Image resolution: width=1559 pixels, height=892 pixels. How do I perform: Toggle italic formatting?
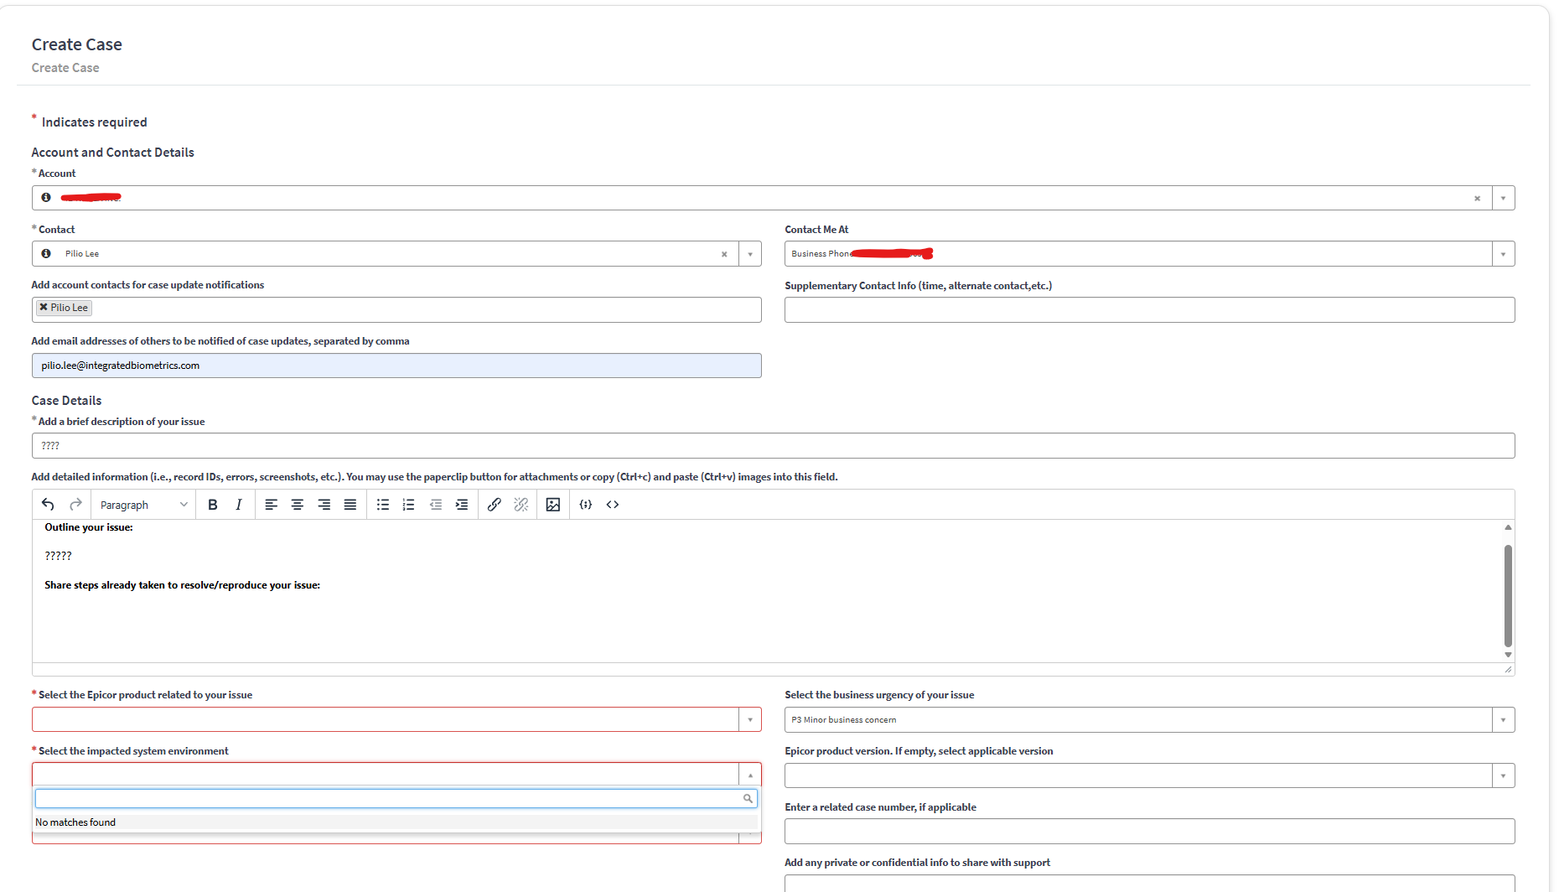[x=239, y=505]
